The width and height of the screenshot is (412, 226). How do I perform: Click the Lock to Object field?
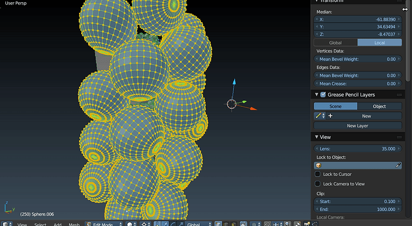358,165
